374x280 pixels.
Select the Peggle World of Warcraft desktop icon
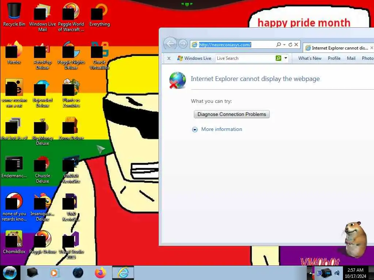coord(71,17)
